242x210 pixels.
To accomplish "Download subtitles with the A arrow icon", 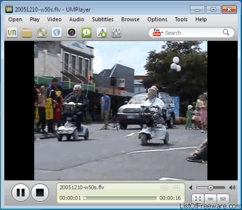I will (102, 32).
